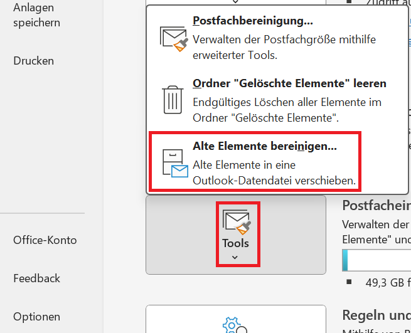Viewport: 411px width, 333px height.
Task: Click the trash can icon
Action: tap(173, 100)
